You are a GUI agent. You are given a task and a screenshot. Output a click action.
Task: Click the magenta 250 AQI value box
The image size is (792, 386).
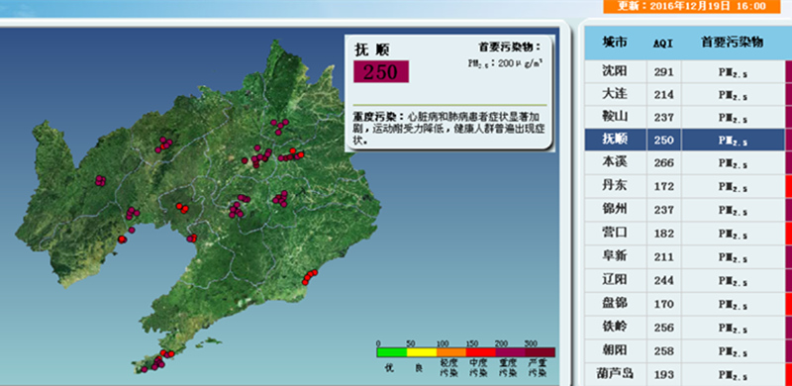pos(381,71)
